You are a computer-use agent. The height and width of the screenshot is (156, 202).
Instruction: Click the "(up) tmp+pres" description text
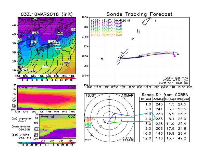[21, 119]
